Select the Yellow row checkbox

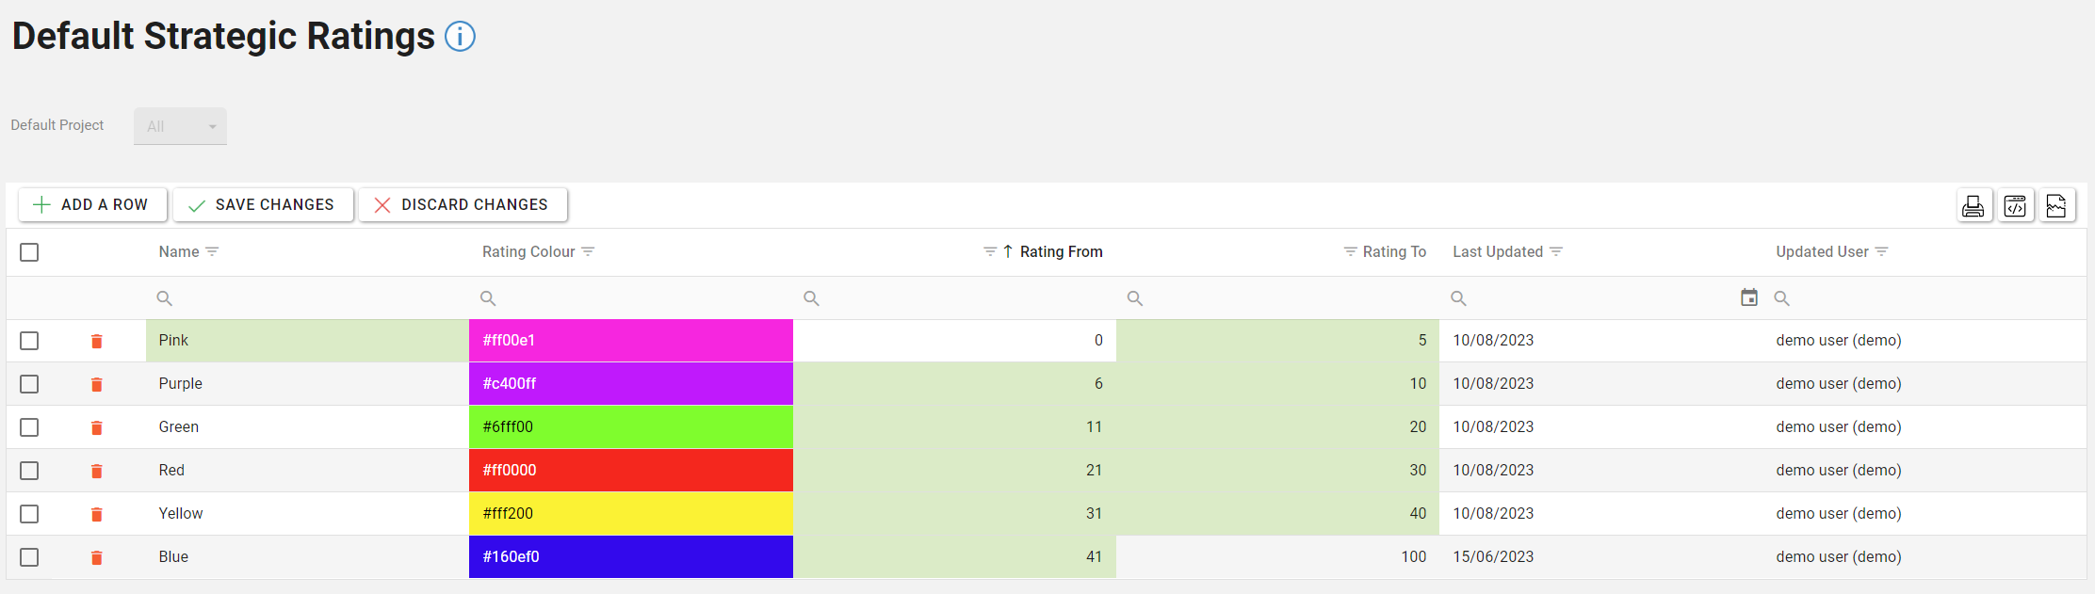(x=29, y=514)
